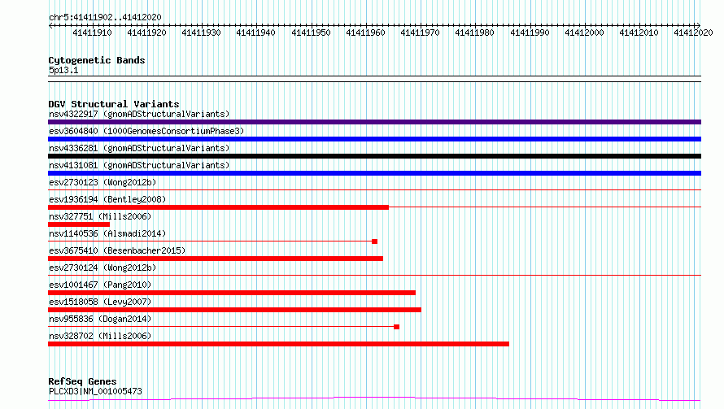Select label esv1001467 (Pang2010)

(100, 285)
